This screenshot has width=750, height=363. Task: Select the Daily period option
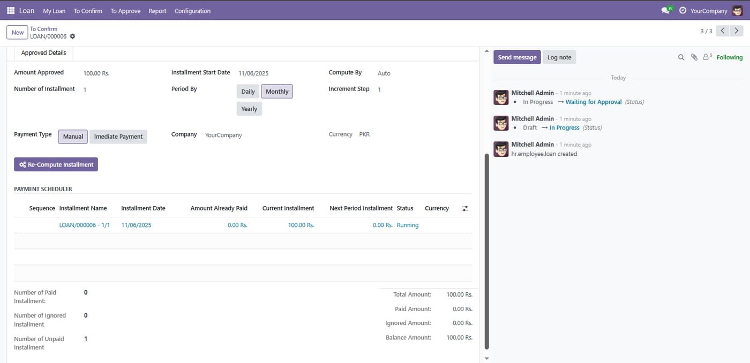pos(248,92)
